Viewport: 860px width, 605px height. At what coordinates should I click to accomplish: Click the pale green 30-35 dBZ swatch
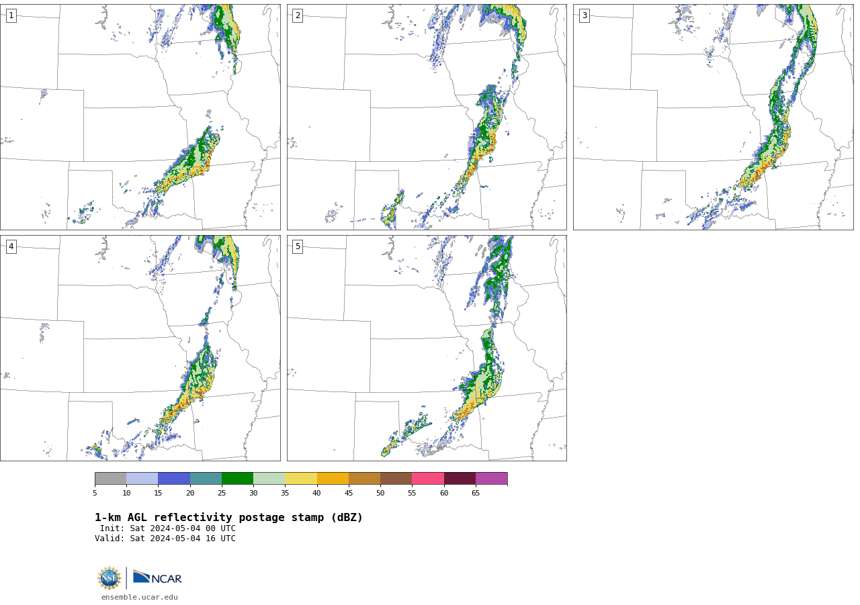click(x=269, y=478)
